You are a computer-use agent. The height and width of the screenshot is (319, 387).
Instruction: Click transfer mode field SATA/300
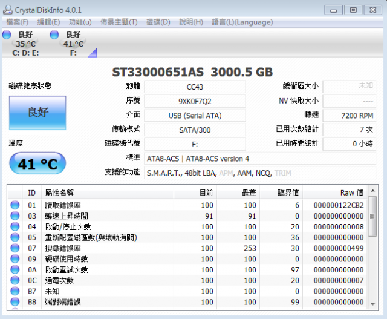click(x=195, y=130)
